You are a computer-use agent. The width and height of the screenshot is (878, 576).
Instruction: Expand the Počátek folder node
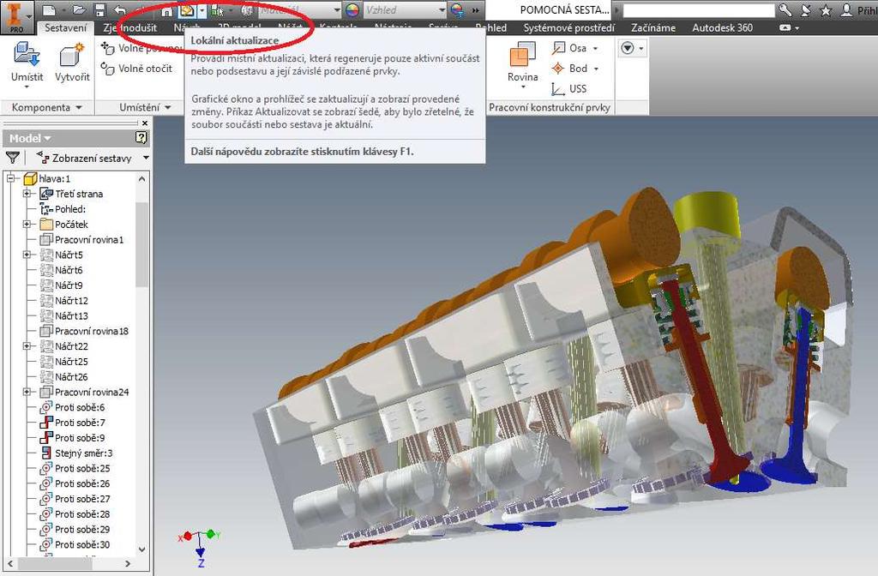(27, 224)
